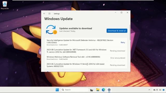Retry the Defender Security Intelligence update

123,42
